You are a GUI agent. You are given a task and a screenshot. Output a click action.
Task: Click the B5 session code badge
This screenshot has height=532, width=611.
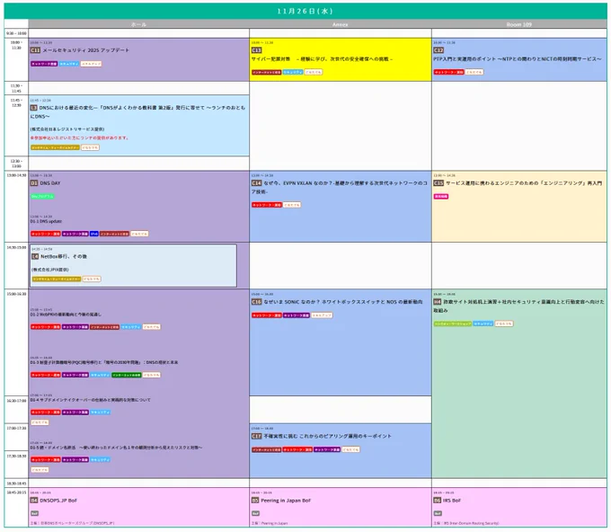point(255,501)
